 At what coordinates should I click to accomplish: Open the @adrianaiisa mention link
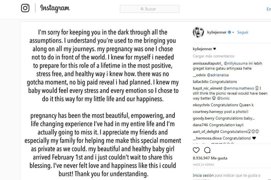point(217,75)
